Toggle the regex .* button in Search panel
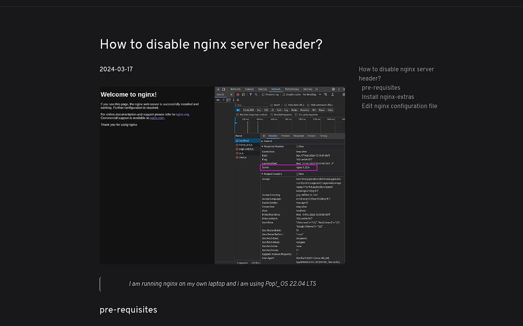523x326 pixels. click(223, 100)
